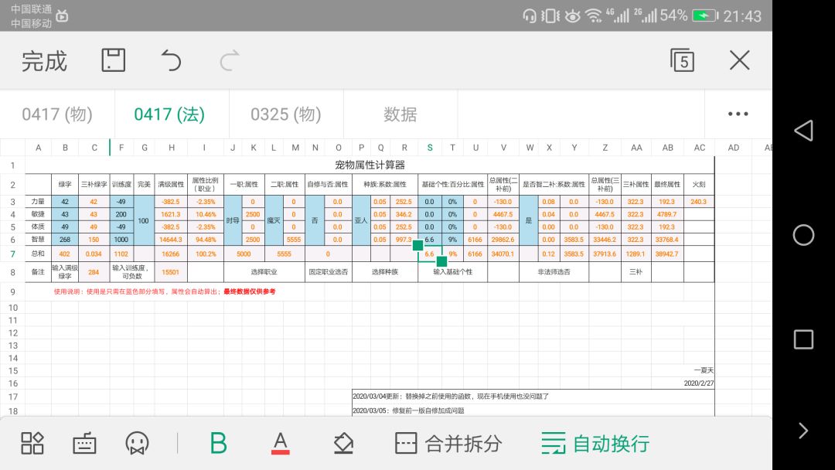Open the sheet count icon showing 5

pos(682,60)
